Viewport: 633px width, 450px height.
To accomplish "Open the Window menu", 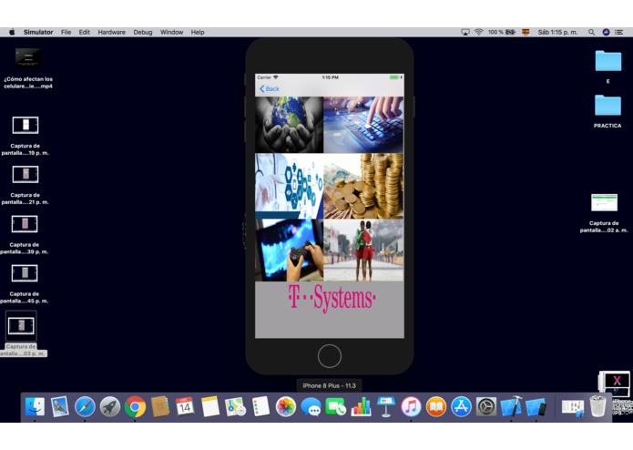I will coord(171,32).
